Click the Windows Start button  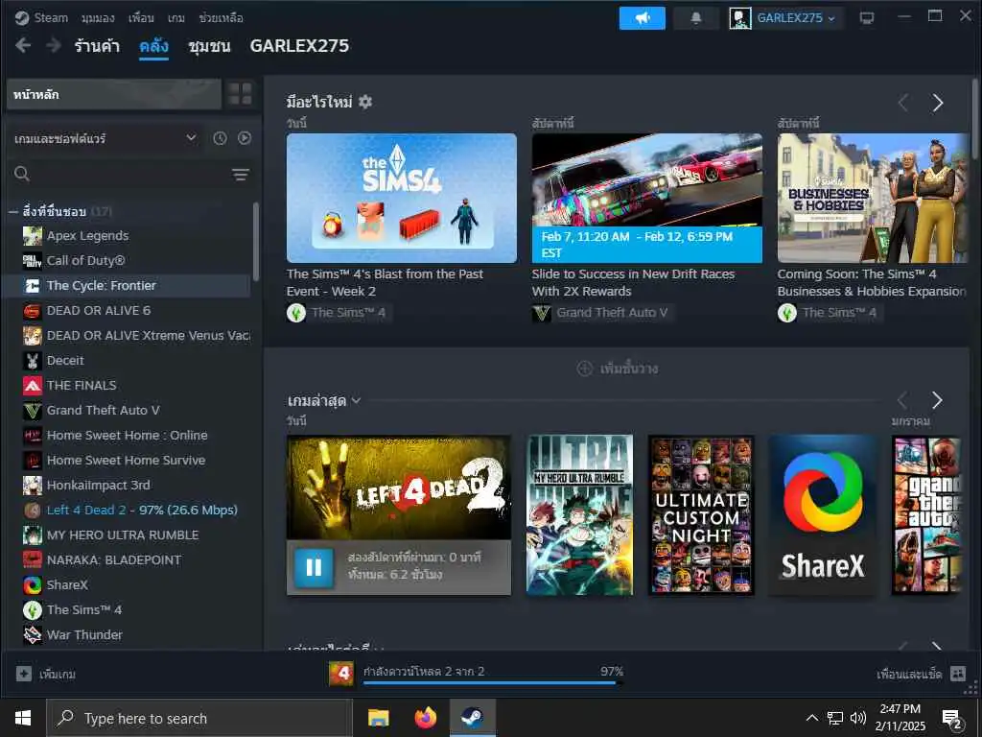tap(23, 718)
